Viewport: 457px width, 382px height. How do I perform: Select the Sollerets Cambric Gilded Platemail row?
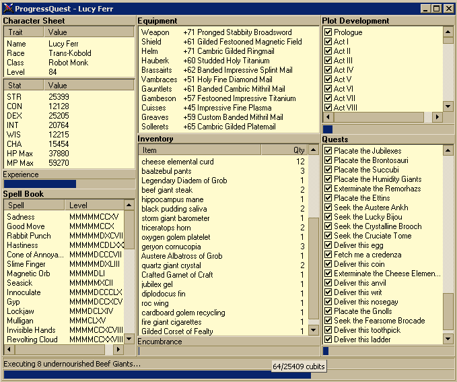[229, 127]
